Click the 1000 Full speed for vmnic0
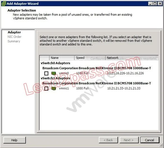This screenshot has height=148, width=164. tap(82, 73)
